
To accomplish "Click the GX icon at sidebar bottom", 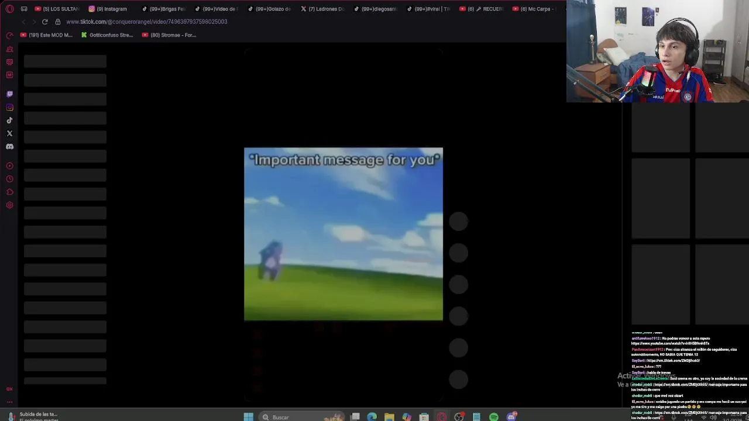I will coord(9,389).
